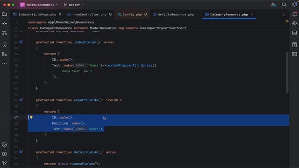Open third.moonshine project dropdown

click(x=39, y=5)
